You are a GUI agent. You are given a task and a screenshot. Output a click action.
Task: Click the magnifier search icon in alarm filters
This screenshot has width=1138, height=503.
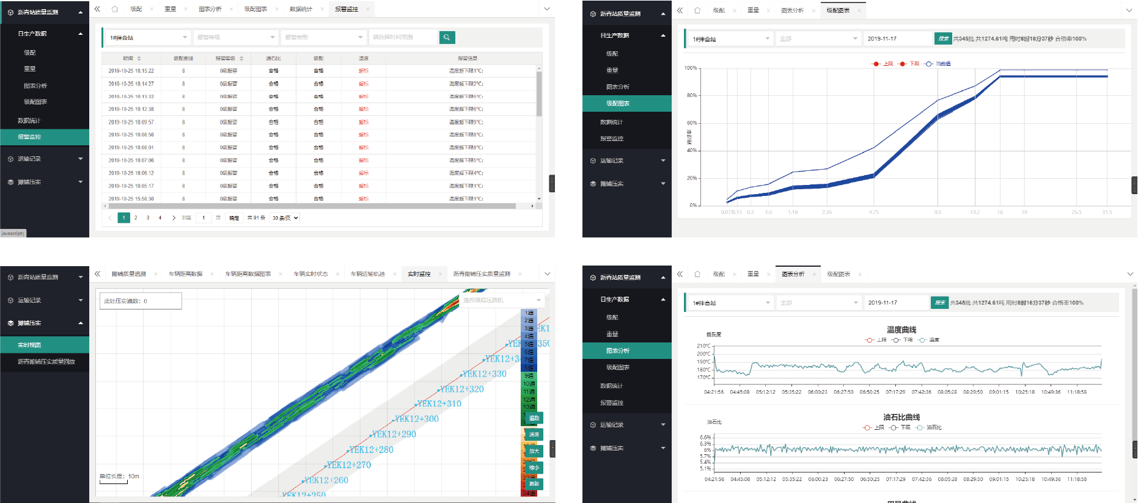(x=447, y=37)
